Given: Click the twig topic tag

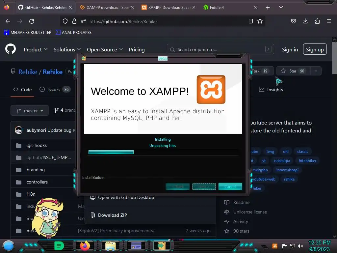Looking at the screenshot, I should [270, 152].
